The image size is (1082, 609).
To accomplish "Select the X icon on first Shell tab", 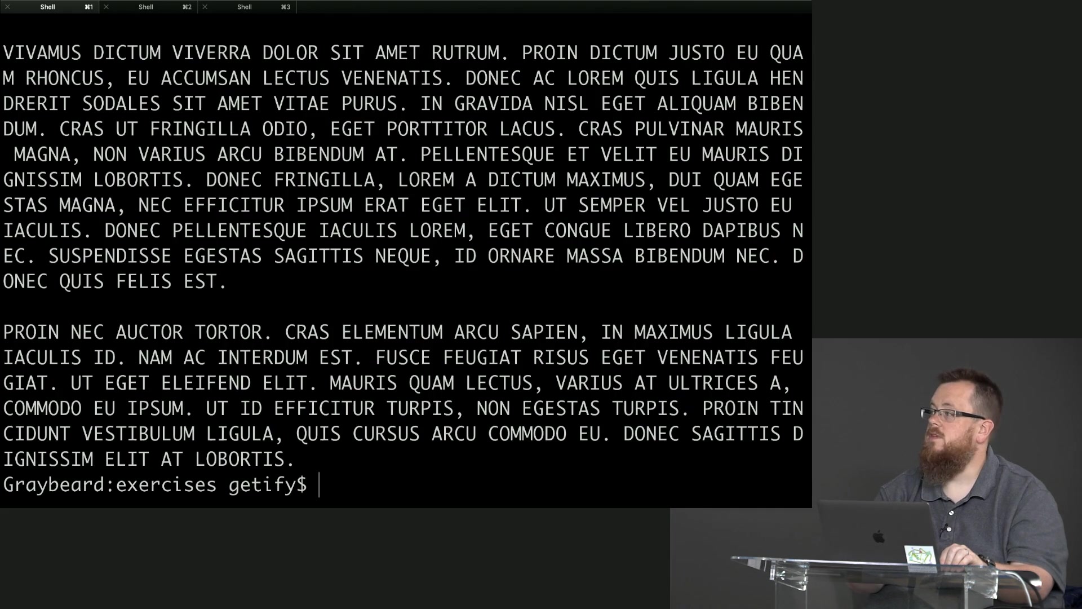I will click(7, 7).
